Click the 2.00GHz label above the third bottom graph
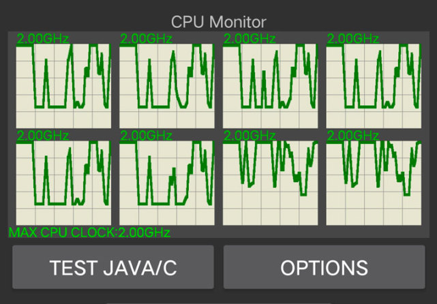The image size is (437, 304). pyautogui.click(x=250, y=135)
